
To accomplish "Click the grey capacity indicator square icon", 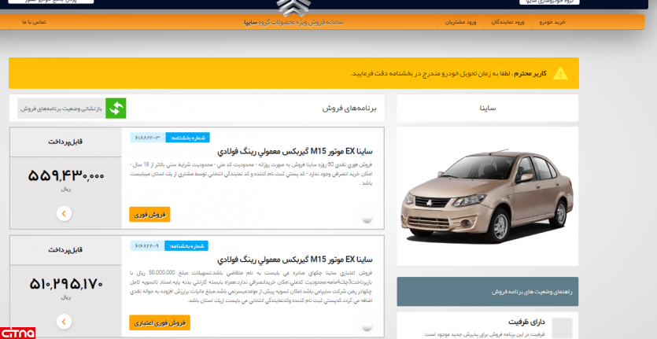I will click(562, 328).
